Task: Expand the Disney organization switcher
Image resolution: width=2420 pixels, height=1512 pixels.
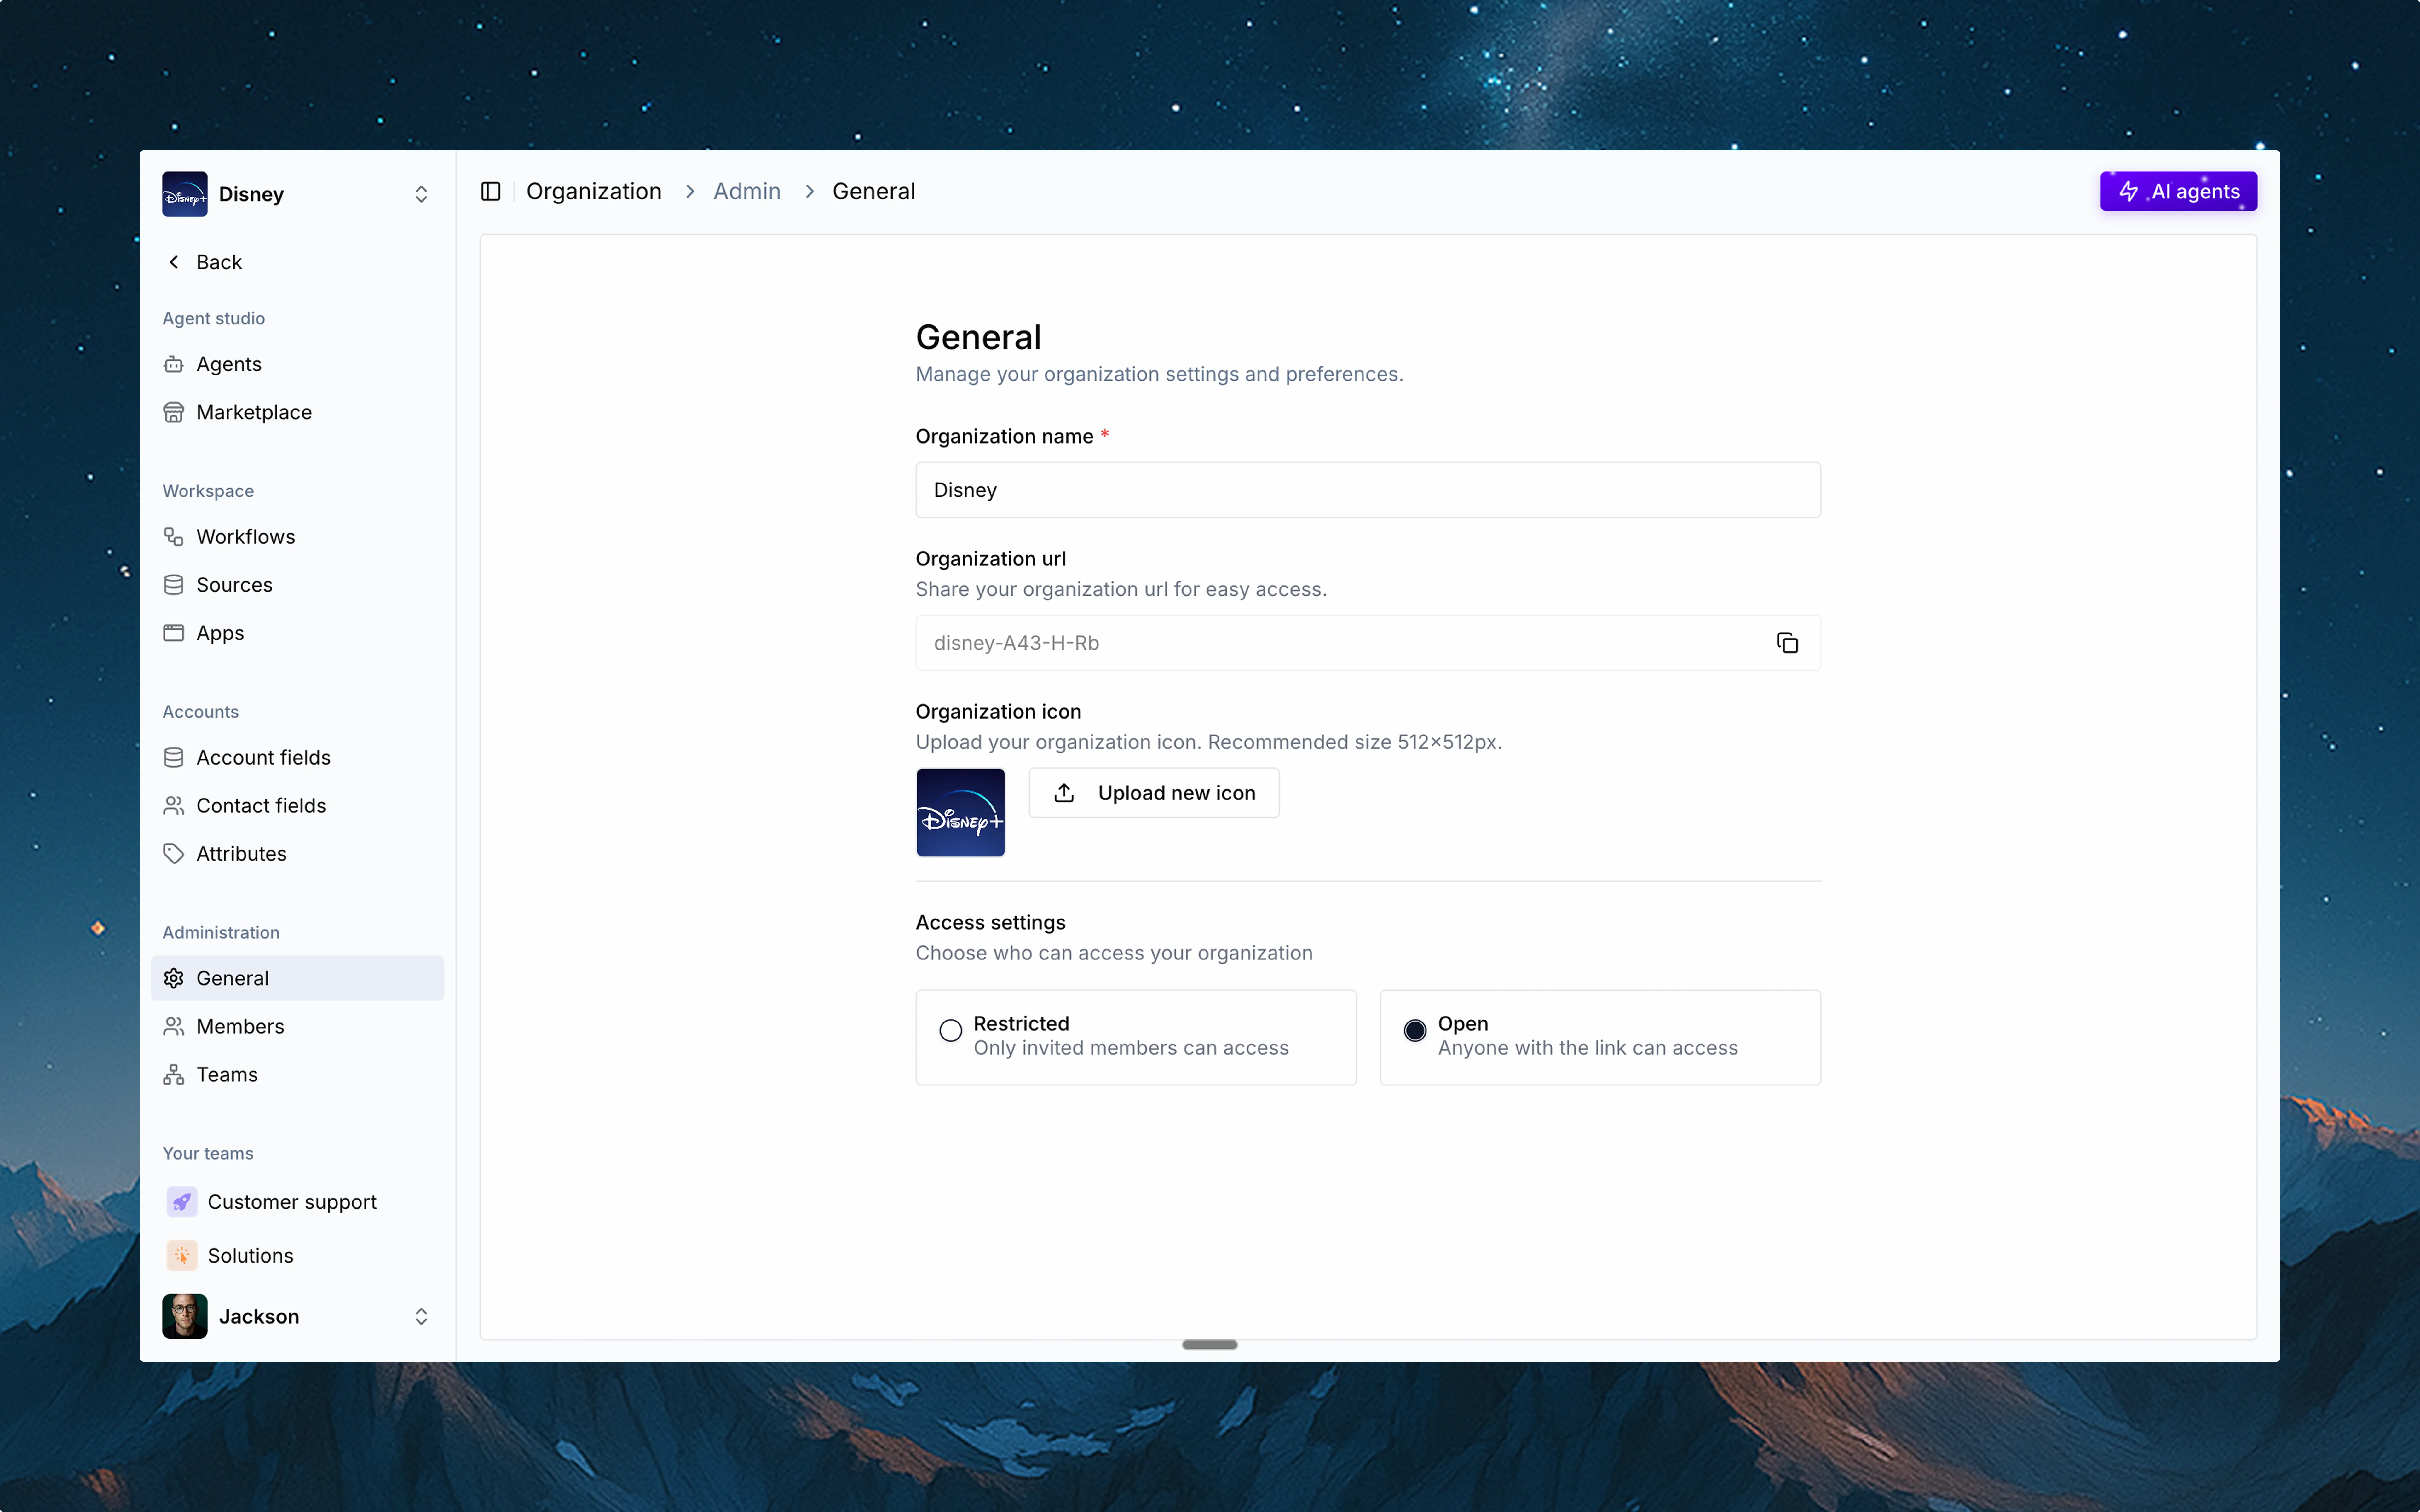Action: pyautogui.click(x=421, y=194)
